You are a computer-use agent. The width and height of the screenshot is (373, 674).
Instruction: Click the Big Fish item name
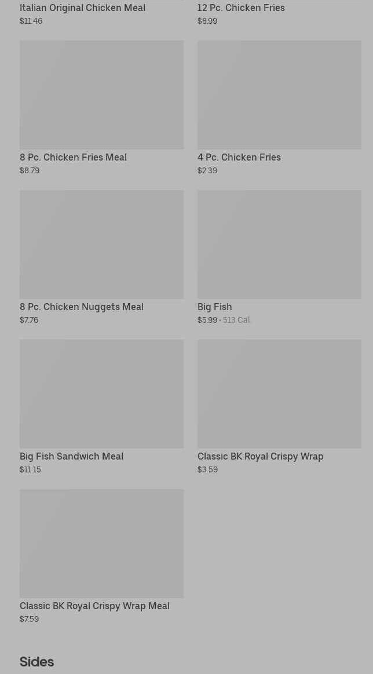(x=214, y=307)
